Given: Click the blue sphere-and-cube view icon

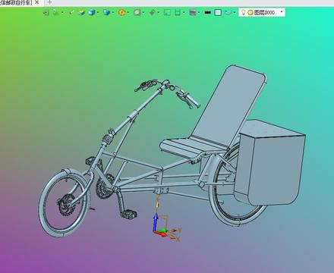Looking at the screenshot, I should pyautogui.click(x=106, y=12).
